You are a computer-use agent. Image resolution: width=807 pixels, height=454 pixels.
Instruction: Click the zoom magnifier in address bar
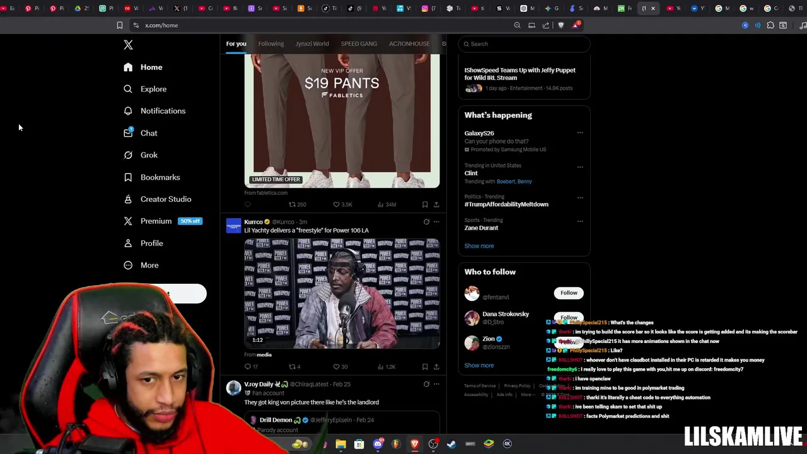click(x=517, y=25)
